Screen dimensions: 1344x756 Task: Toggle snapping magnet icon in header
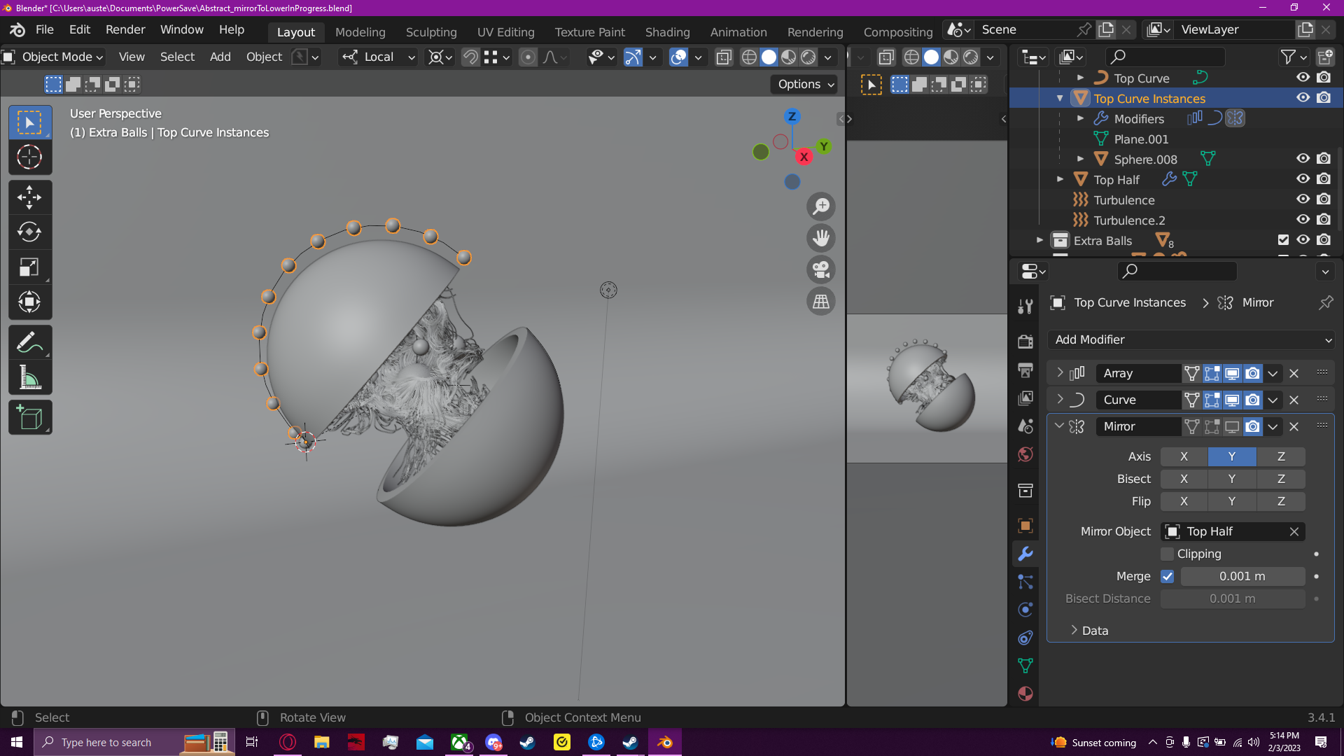(471, 57)
